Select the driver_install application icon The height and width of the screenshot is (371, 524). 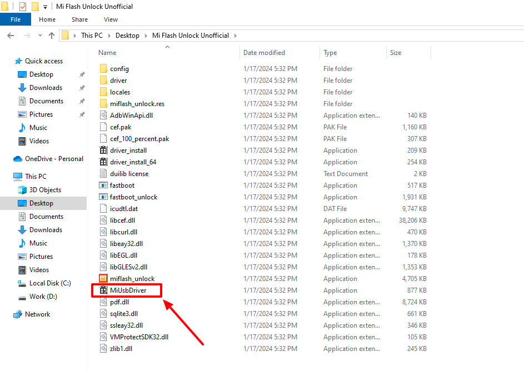tap(103, 151)
